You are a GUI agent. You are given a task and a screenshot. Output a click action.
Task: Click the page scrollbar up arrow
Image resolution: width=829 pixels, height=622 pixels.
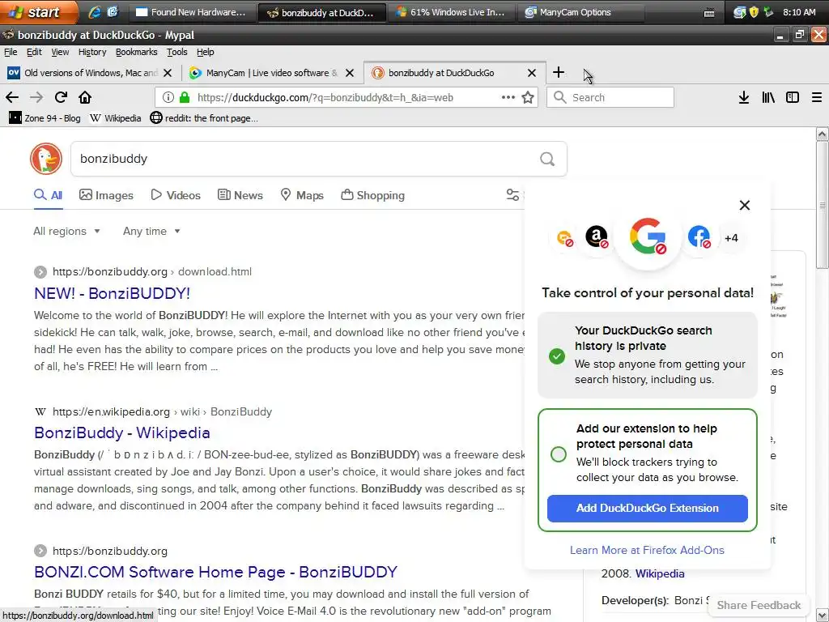823,134
